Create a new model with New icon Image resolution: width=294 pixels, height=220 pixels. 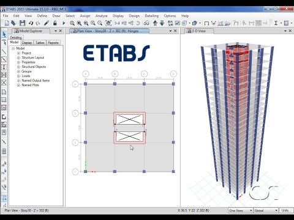click(7, 23)
